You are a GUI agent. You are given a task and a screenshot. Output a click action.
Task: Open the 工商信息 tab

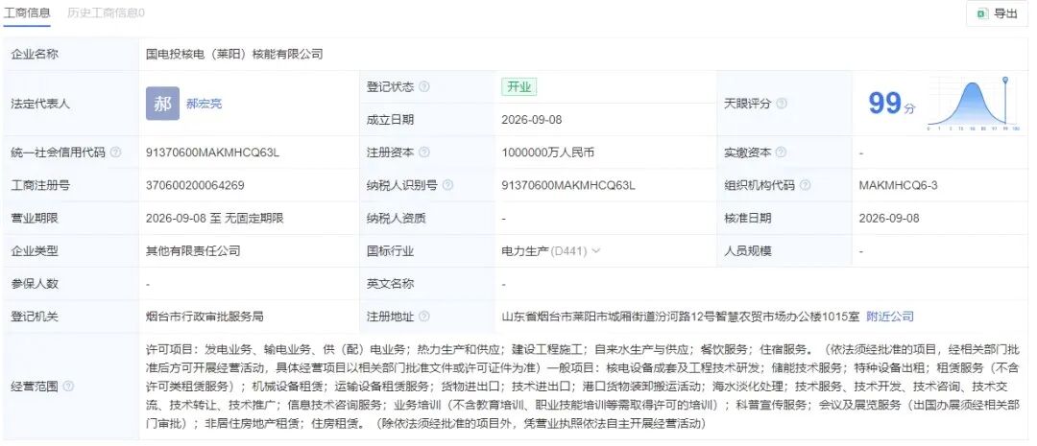pos(27,12)
